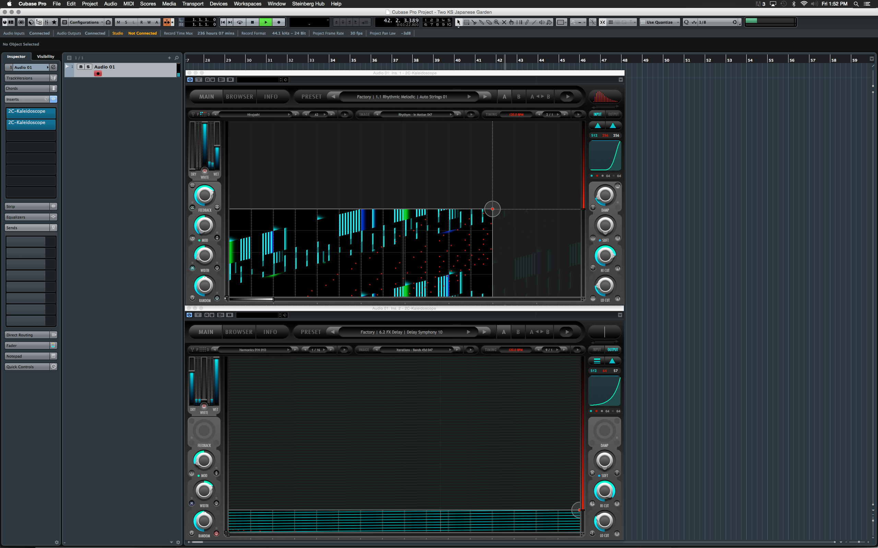This screenshot has width=878, height=548.
Task: Click Go to Next Marker button
Action: pos(230,22)
